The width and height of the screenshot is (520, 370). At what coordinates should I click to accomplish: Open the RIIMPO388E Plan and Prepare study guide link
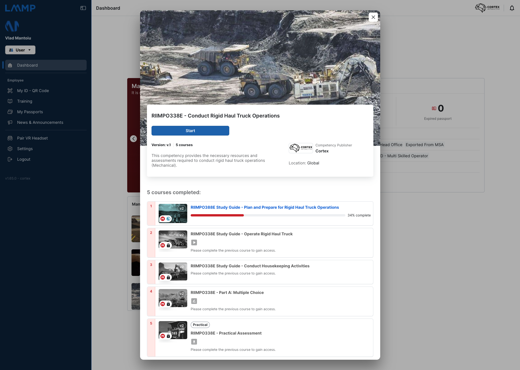(265, 207)
